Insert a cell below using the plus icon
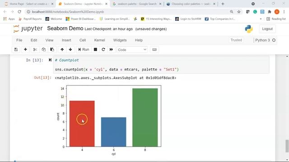The width and height of the screenshot is (289, 162). click(25, 49)
